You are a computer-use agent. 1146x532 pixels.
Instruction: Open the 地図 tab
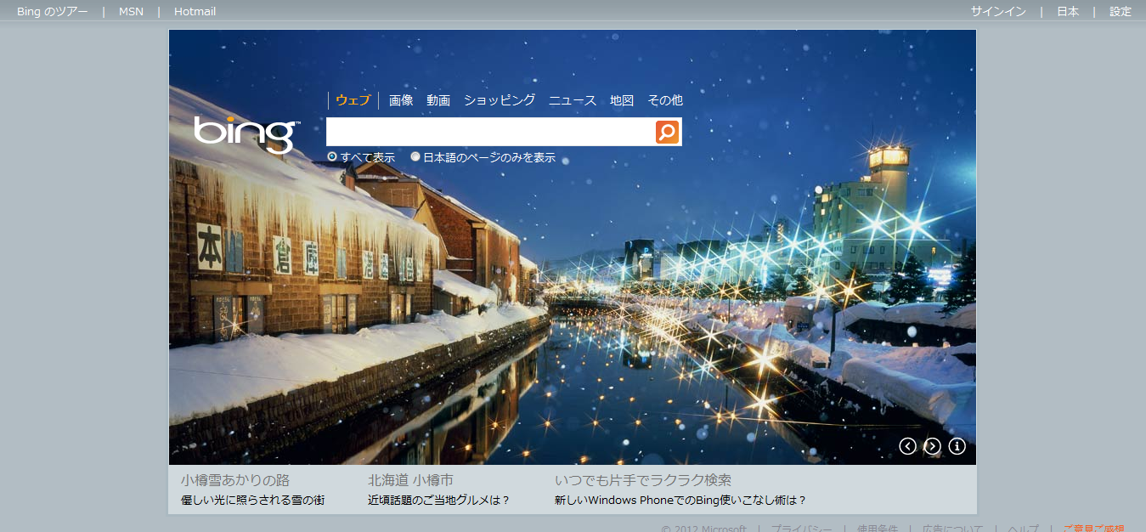tap(622, 100)
